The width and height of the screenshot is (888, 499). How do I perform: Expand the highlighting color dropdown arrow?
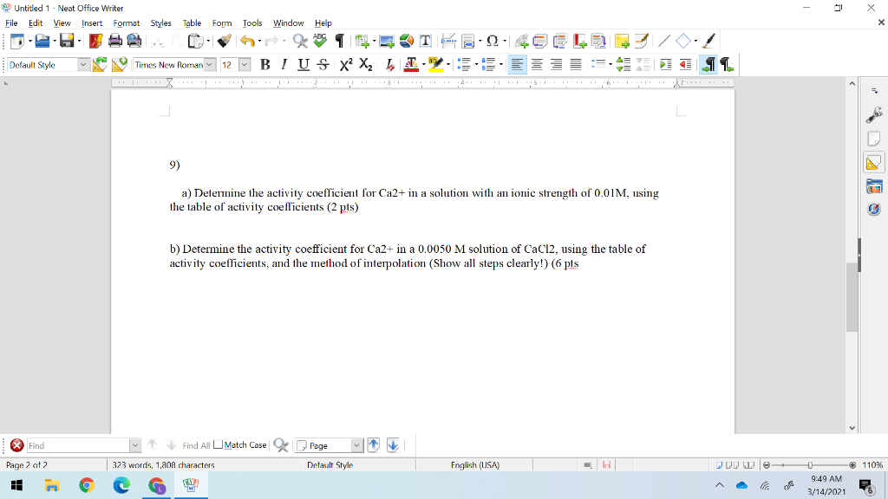pos(448,64)
